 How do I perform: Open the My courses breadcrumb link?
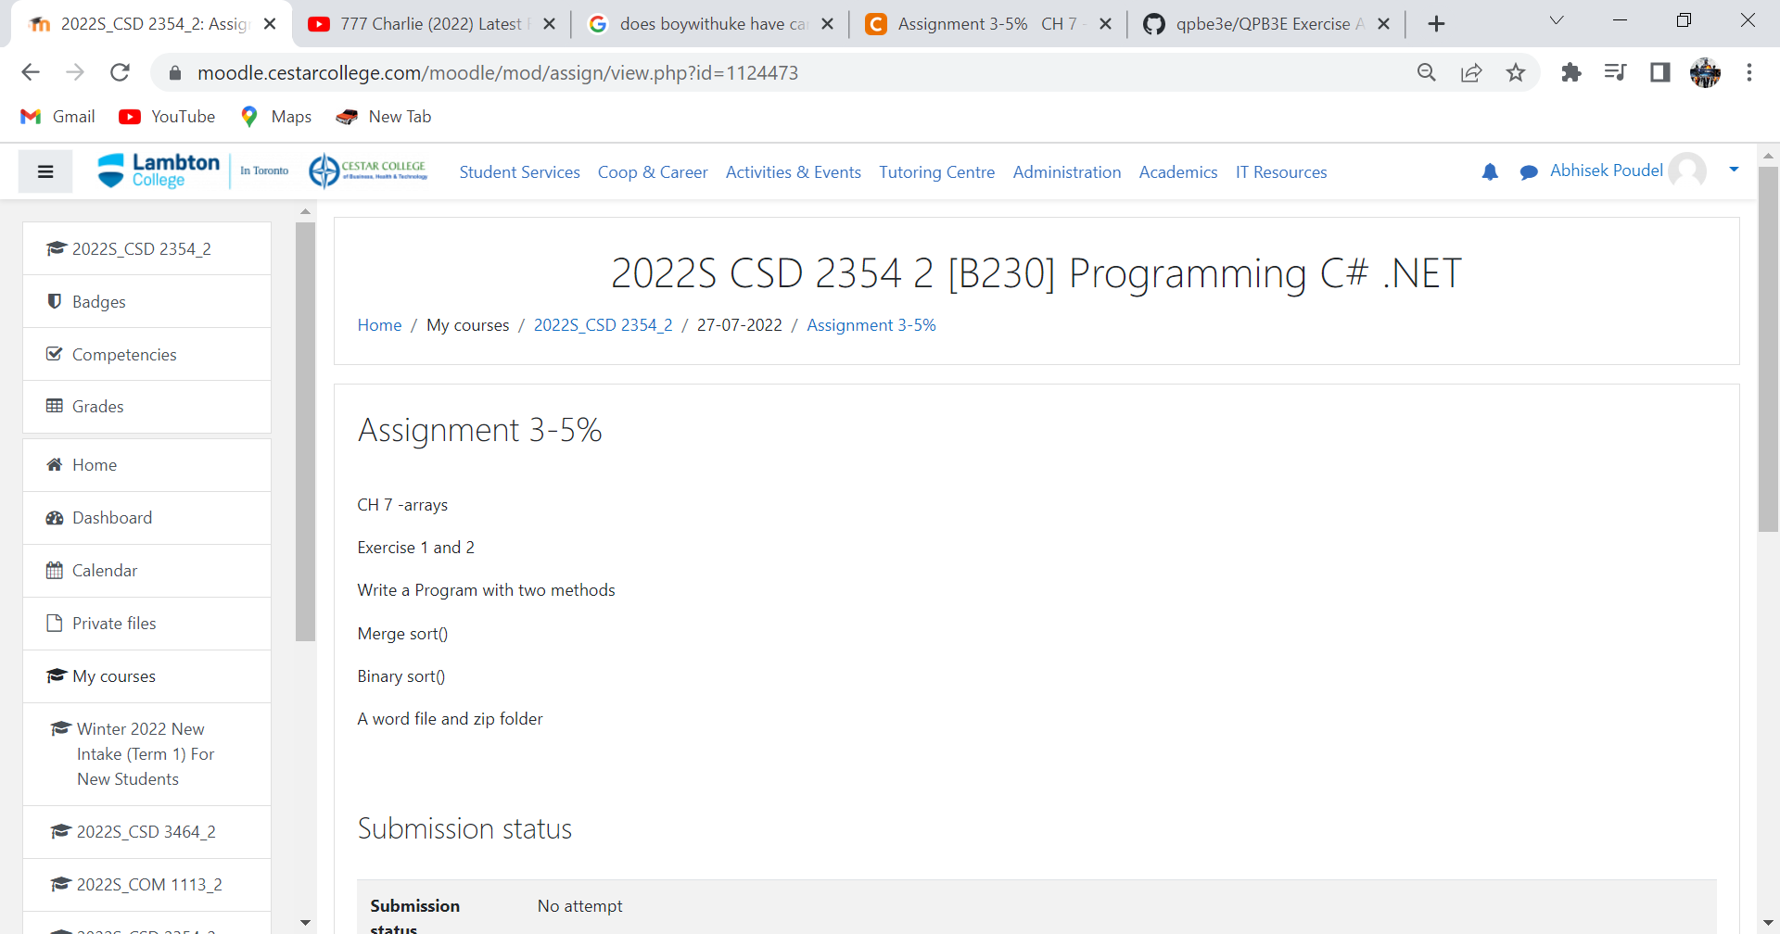pos(468,325)
